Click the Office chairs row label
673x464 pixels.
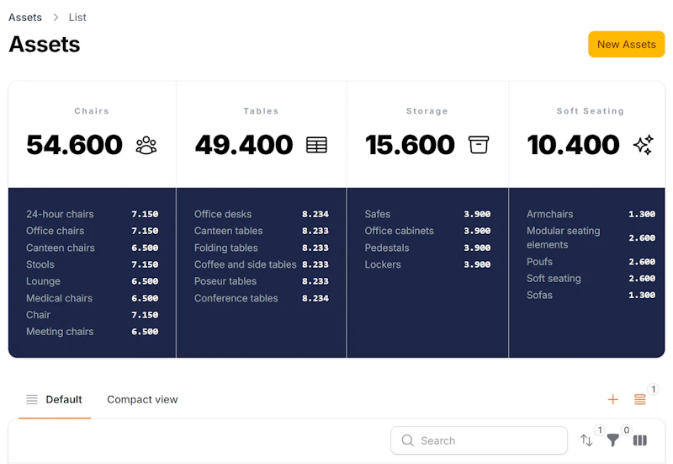(55, 231)
